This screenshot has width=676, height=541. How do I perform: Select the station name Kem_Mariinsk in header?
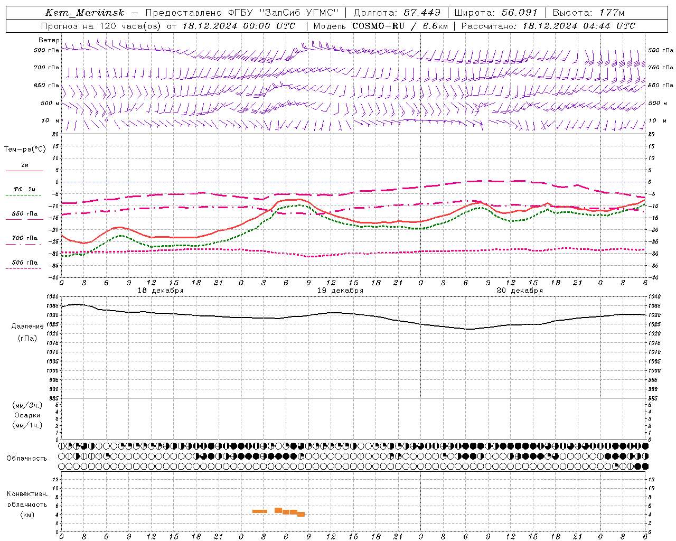tap(84, 13)
